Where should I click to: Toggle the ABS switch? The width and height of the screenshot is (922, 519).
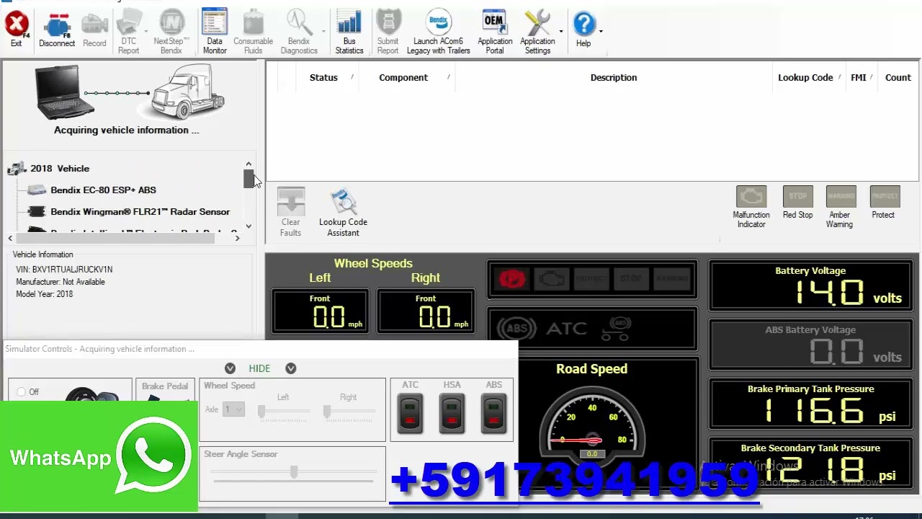click(x=493, y=414)
